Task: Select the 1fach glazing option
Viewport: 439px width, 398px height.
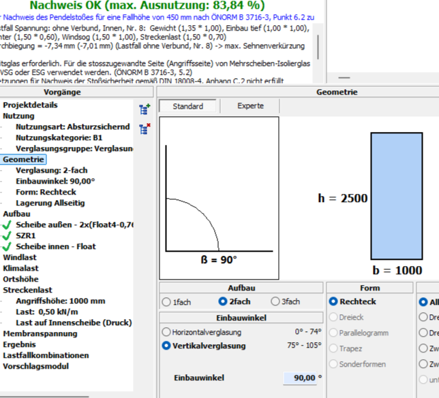Action: [x=166, y=302]
